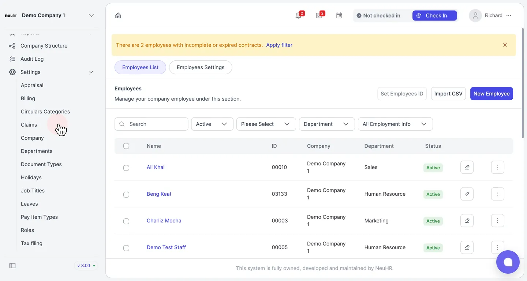The image size is (527, 281).
Task: Dismiss the yellow contracts warning banner
Action: tap(505, 45)
